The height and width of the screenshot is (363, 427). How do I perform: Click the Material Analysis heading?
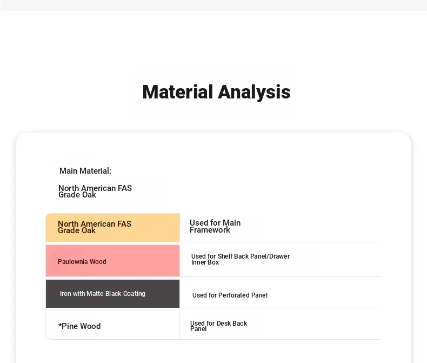click(216, 92)
